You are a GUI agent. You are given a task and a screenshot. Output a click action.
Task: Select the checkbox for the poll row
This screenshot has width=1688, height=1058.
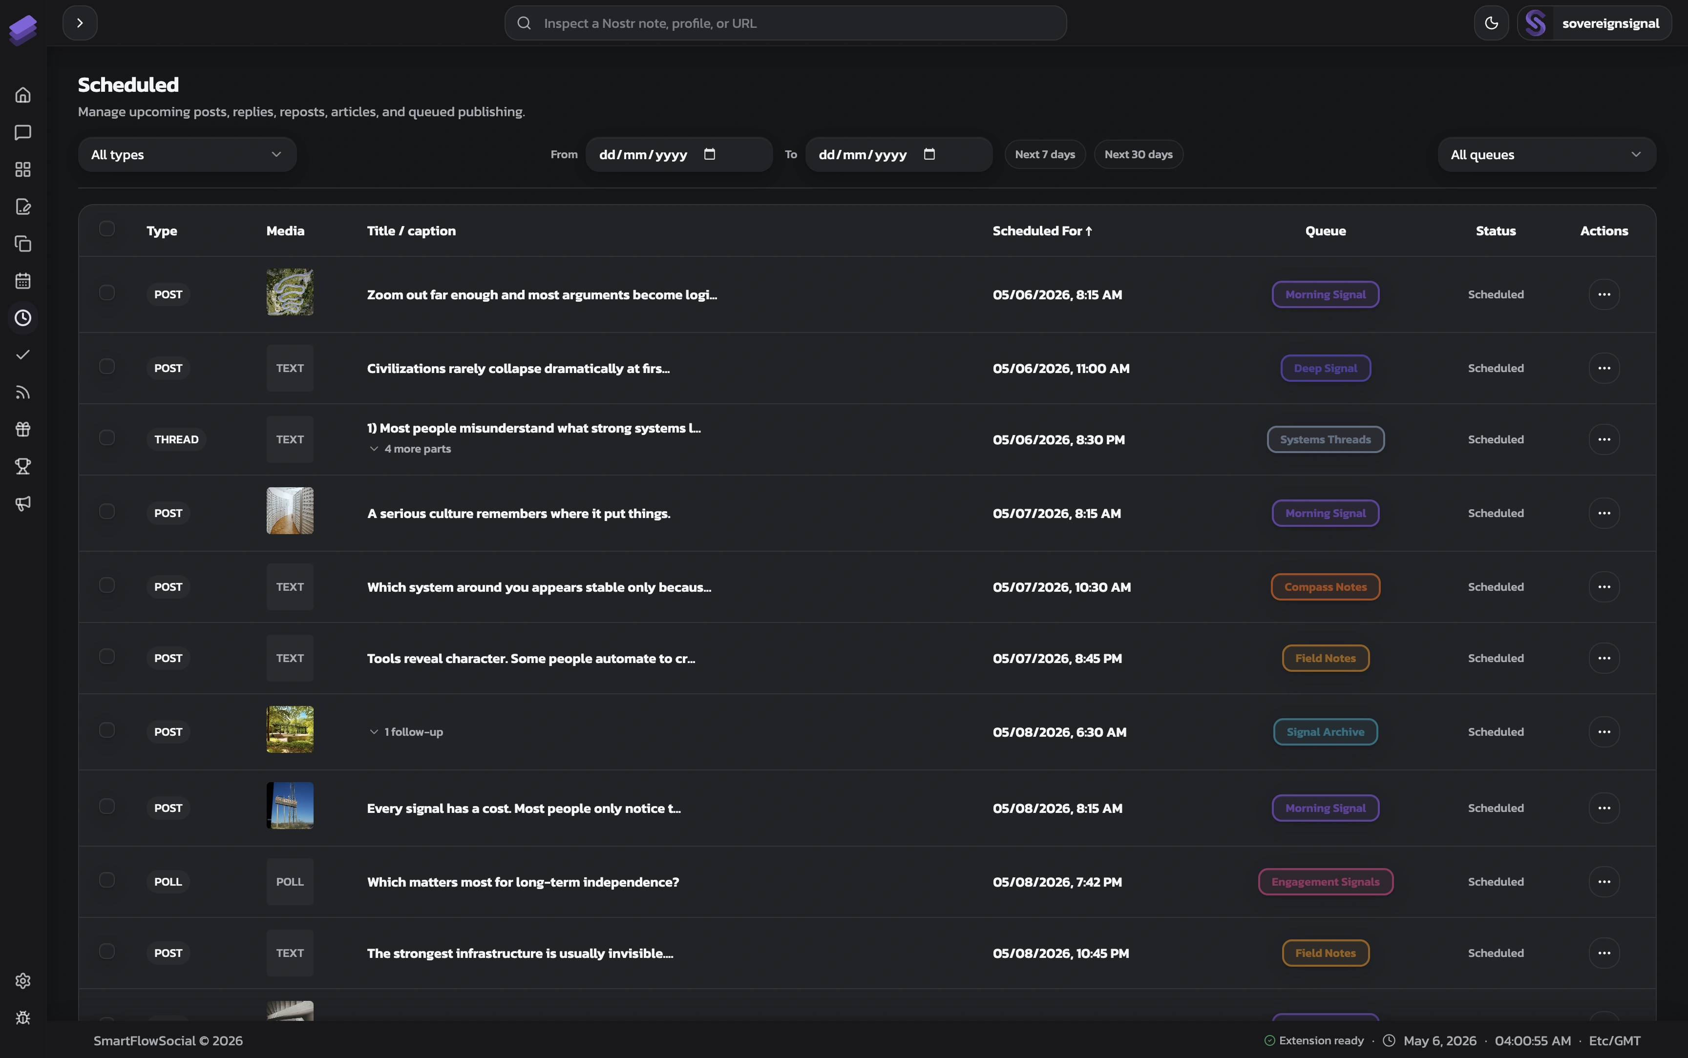tap(106, 880)
